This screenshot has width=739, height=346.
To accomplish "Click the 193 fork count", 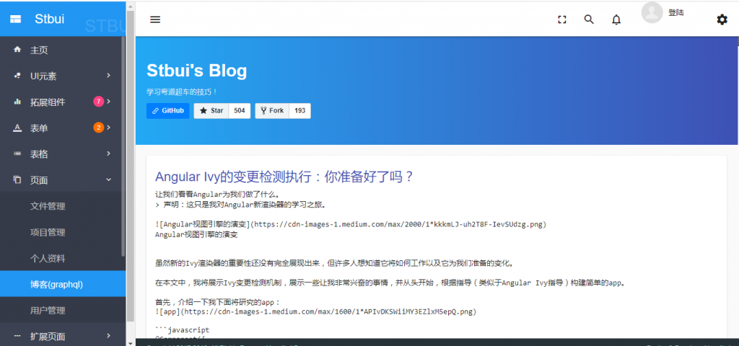I will pyautogui.click(x=299, y=111).
